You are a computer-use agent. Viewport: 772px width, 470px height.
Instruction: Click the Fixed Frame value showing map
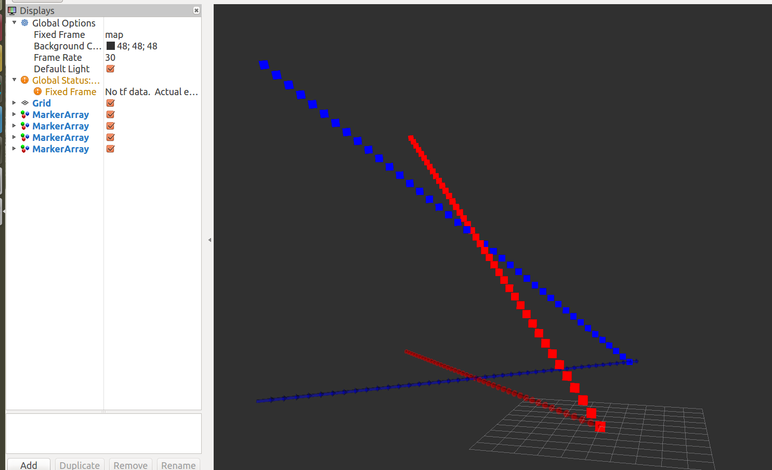[114, 34]
